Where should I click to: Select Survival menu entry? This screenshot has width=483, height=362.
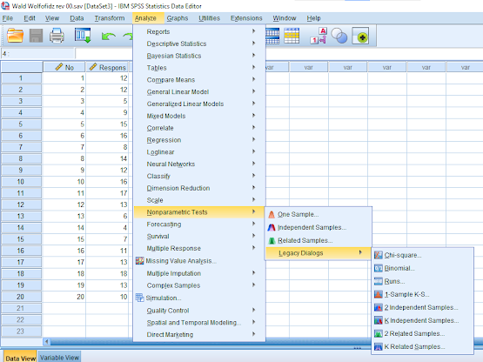pos(199,237)
